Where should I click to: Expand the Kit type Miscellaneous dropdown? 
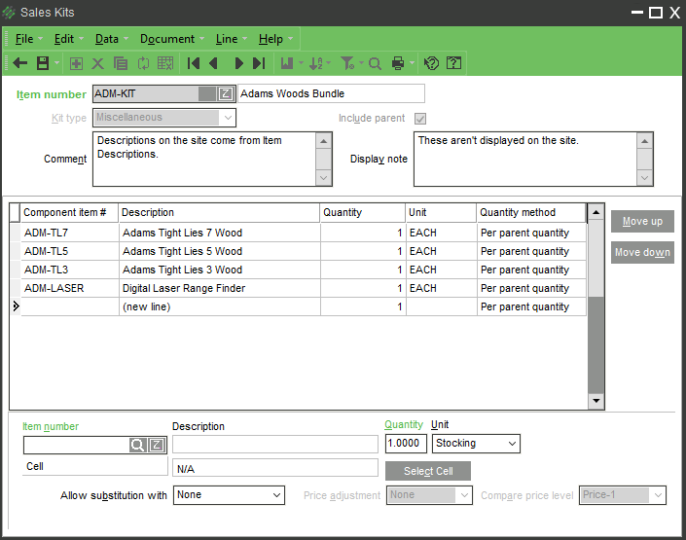(228, 118)
